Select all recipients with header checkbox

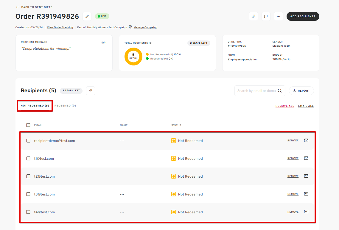(x=28, y=125)
